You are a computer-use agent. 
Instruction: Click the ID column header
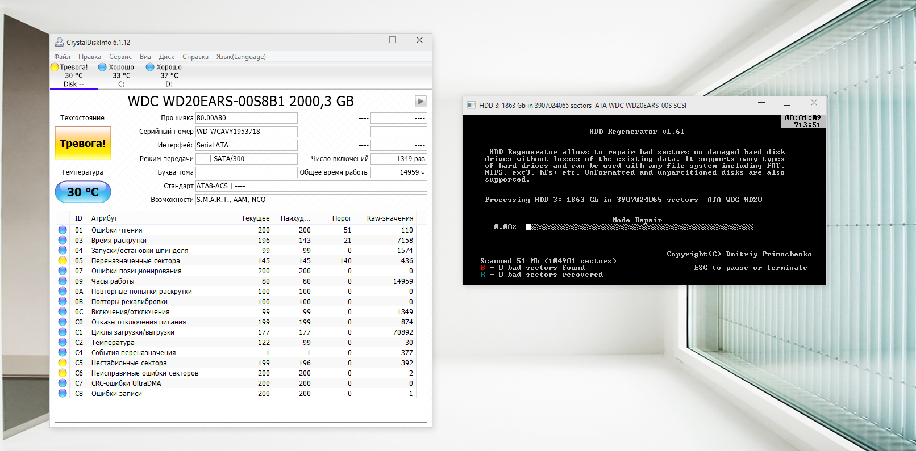tap(78, 218)
